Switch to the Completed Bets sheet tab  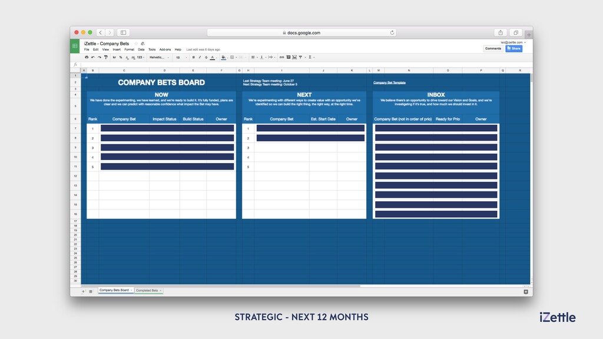(x=148, y=291)
